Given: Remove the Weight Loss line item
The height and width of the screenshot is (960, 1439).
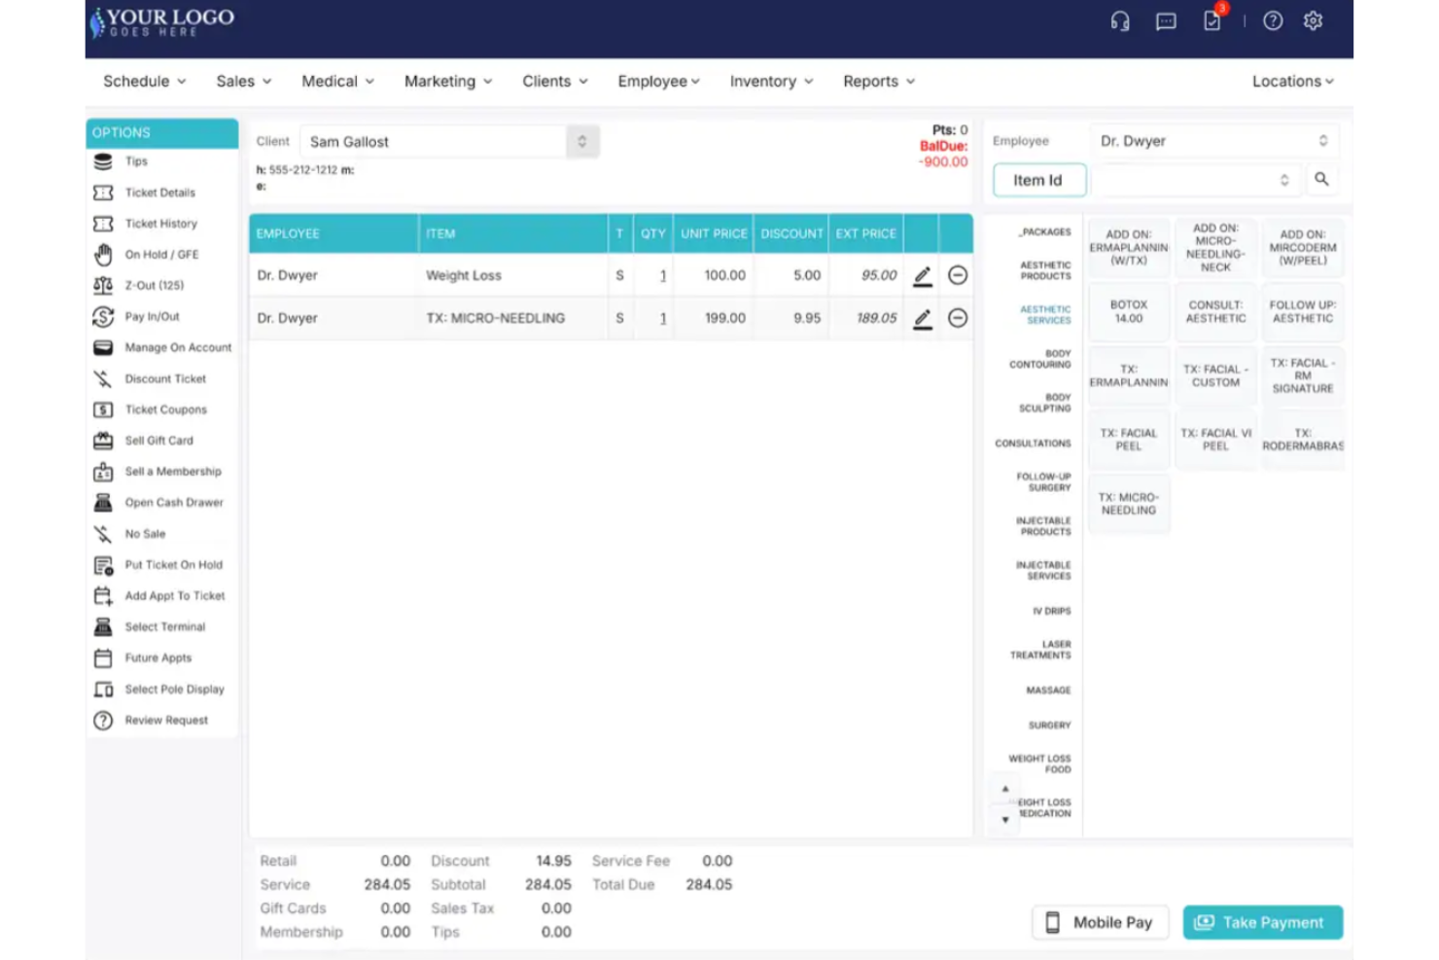Looking at the screenshot, I should tap(958, 275).
